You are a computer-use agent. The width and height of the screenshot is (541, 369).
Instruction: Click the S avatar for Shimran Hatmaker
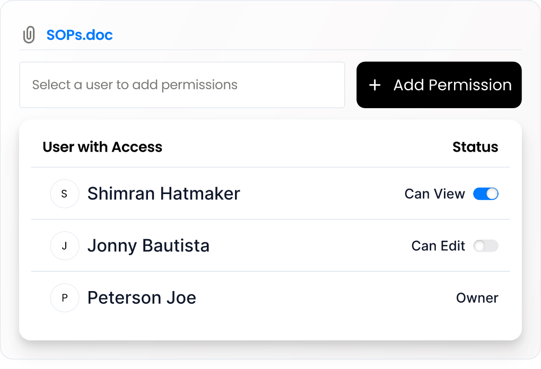pyautogui.click(x=65, y=194)
